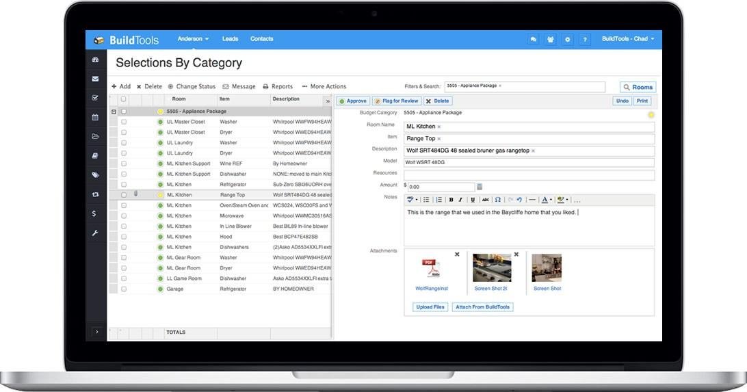The width and height of the screenshot is (747, 392).
Task: Open the Anderson project dropdown
Action: (193, 39)
